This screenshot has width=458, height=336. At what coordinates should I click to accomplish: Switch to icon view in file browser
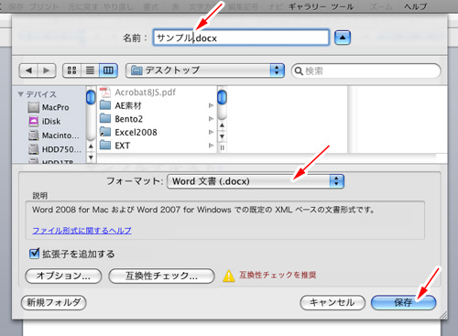[x=71, y=70]
